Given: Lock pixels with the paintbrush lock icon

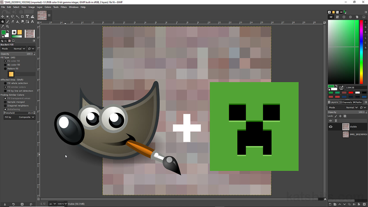Looking at the screenshot, I should coord(336,116).
